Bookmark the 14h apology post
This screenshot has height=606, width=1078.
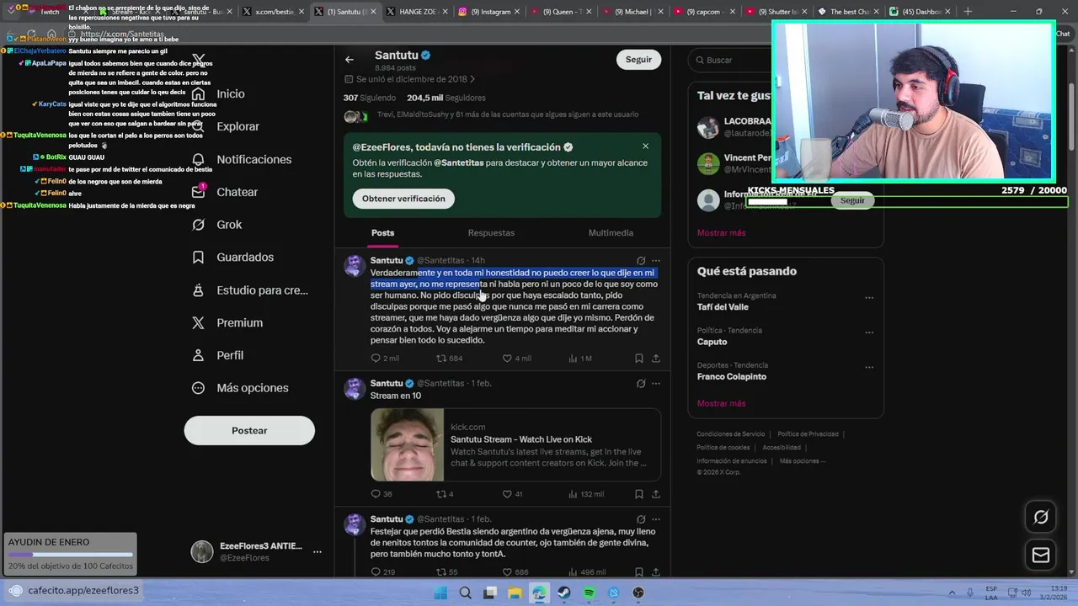coord(639,358)
